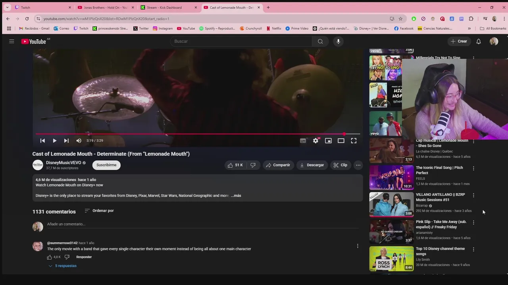Open the Chrome three-dot menu

point(504,19)
